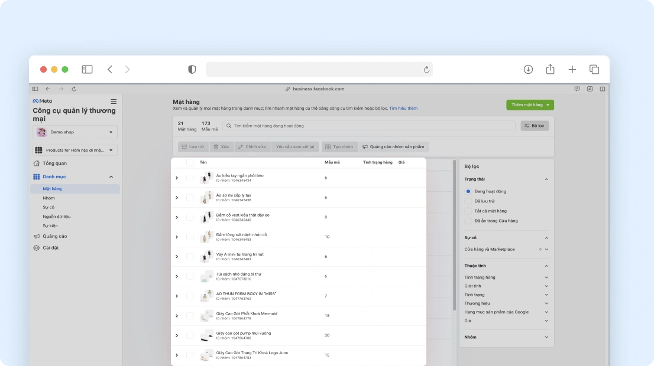The image size is (654, 366).
Task: Click the Meta logo
Action: (43, 101)
